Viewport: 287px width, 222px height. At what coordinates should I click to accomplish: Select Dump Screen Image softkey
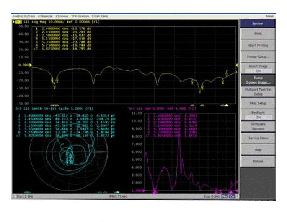(x=257, y=80)
